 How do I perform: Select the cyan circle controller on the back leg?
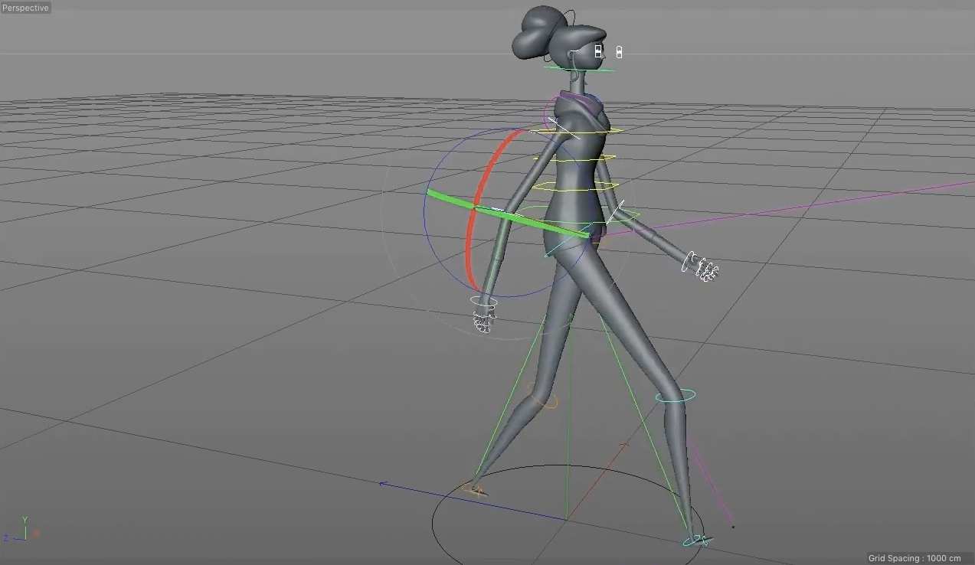tap(674, 396)
